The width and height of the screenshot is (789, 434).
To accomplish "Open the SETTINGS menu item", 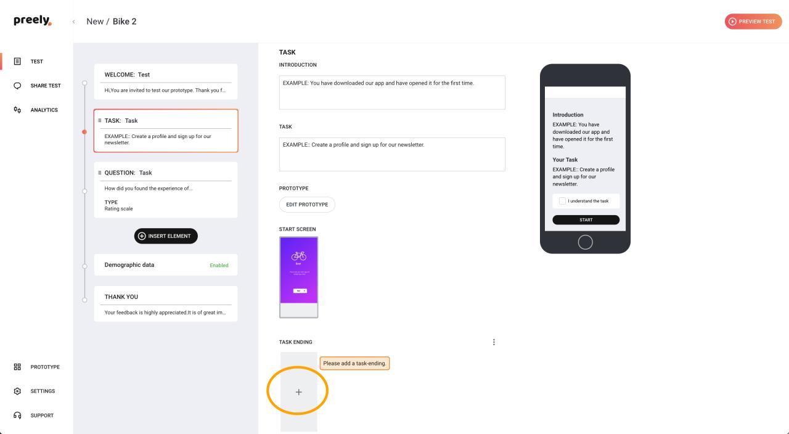I will point(43,391).
